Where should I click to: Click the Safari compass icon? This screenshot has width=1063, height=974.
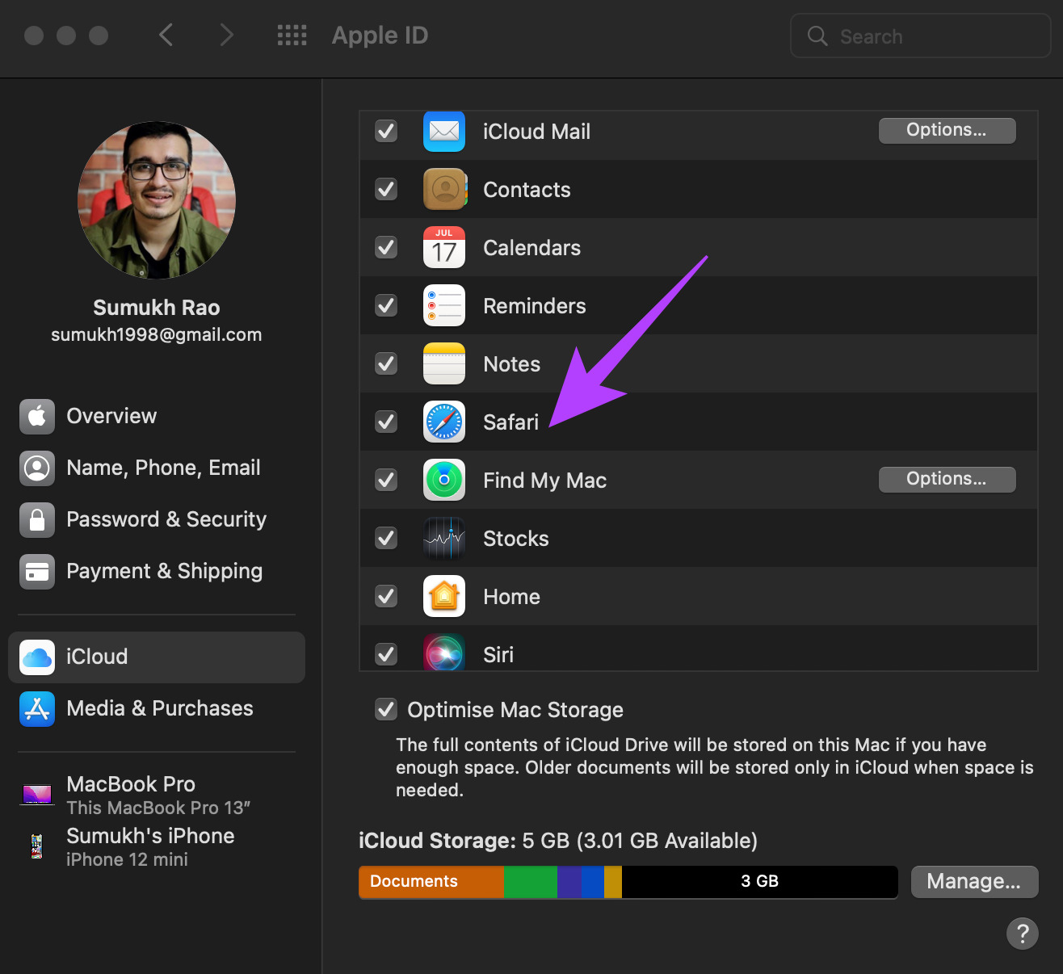coord(444,422)
